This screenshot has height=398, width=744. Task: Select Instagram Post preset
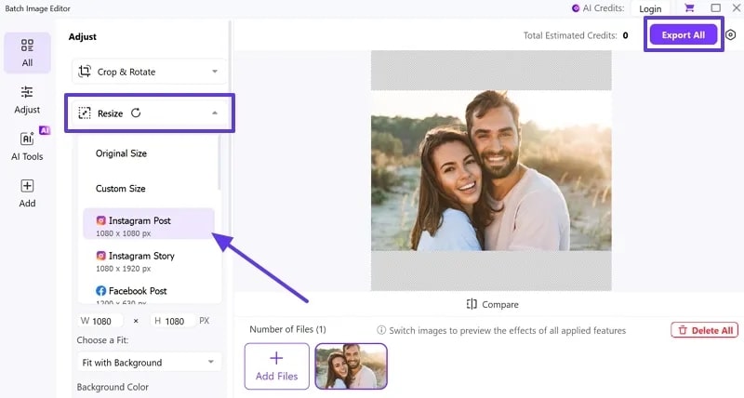click(149, 224)
